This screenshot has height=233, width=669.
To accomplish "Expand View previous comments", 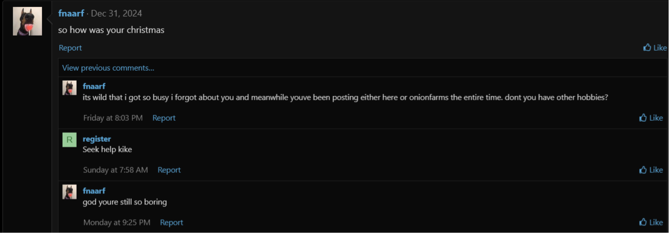I will point(108,68).
